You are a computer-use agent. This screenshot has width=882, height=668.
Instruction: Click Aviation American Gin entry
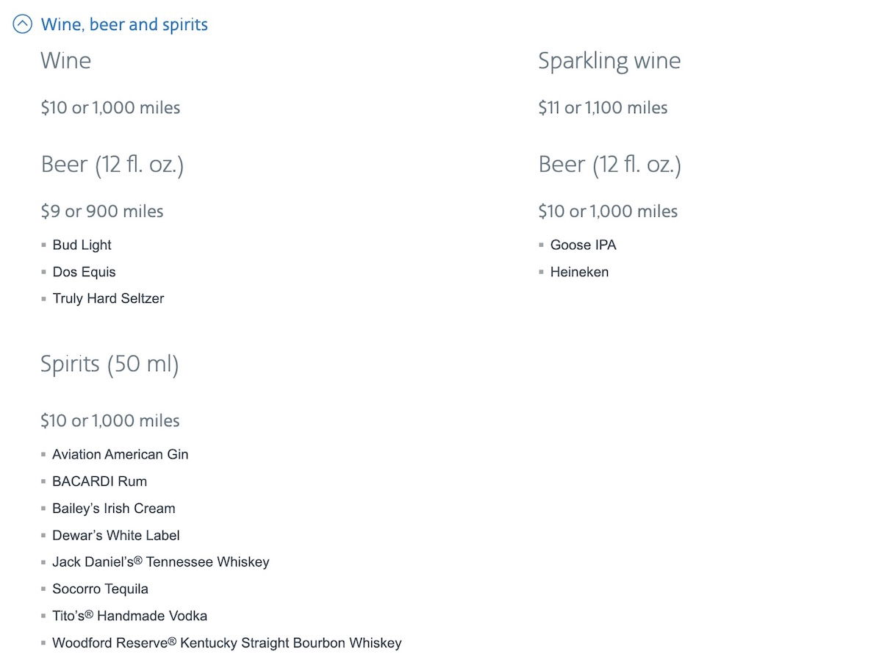pyautogui.click(x=121, y=454)
